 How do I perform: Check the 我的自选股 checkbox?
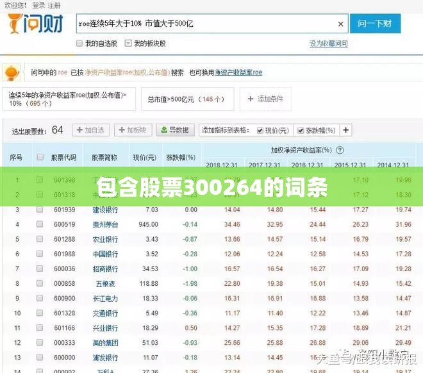tap(79, 44)
